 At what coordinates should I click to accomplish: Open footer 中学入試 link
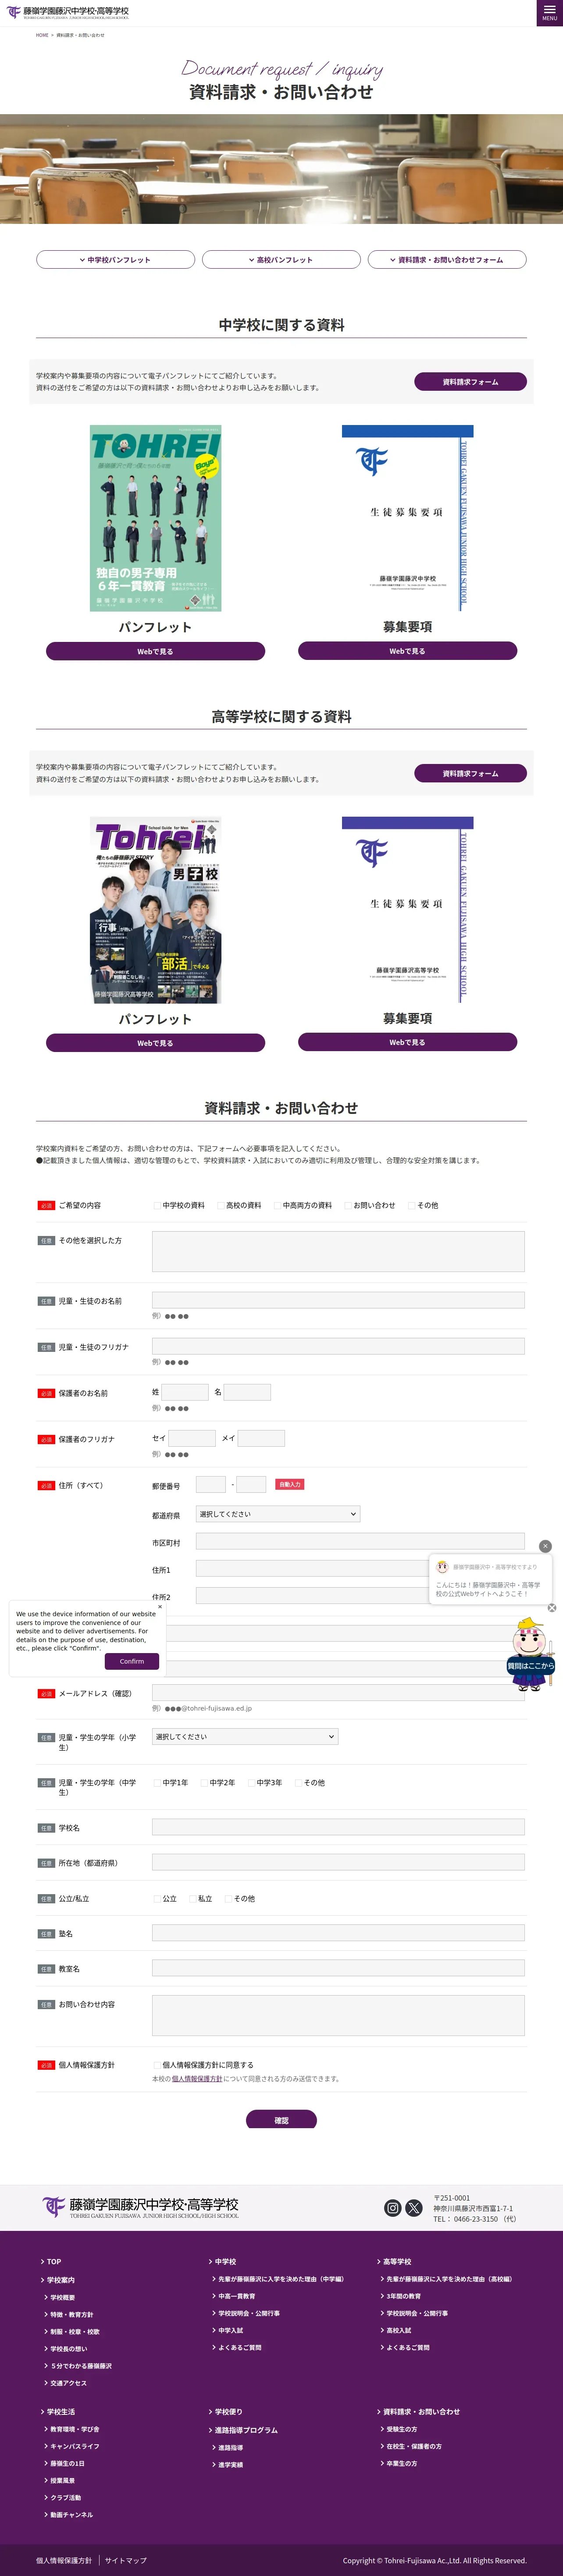pos(231,2330)
